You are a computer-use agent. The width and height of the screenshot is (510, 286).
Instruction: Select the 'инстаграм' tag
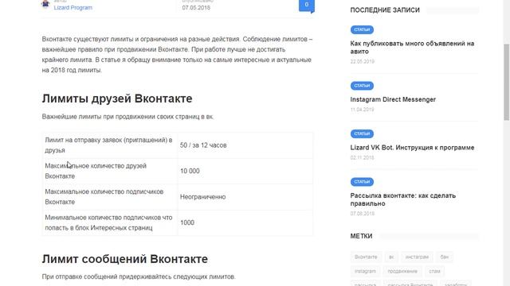pyautogui.click(x=417, y=257)
